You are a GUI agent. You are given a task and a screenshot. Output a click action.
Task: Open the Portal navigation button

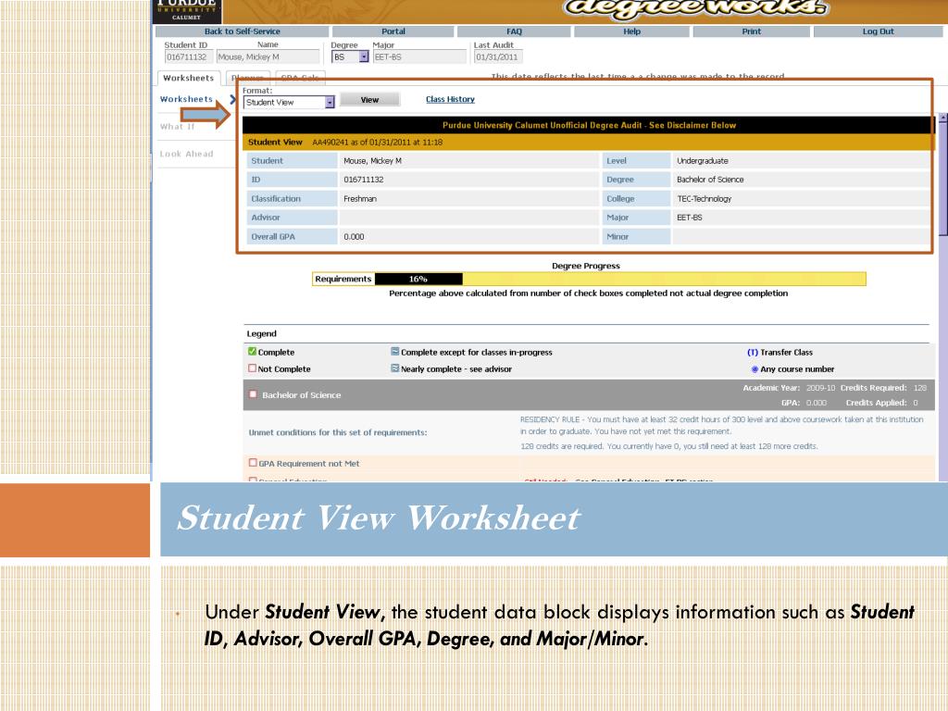pyautogui.click(x=393, y=31)
